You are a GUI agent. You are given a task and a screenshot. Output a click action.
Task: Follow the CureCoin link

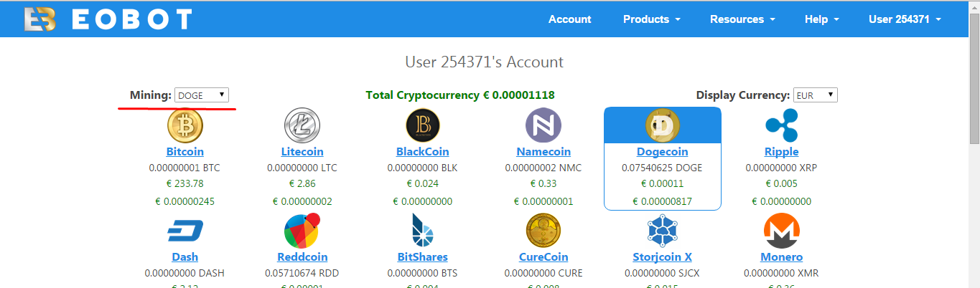[x=543, y=256]
